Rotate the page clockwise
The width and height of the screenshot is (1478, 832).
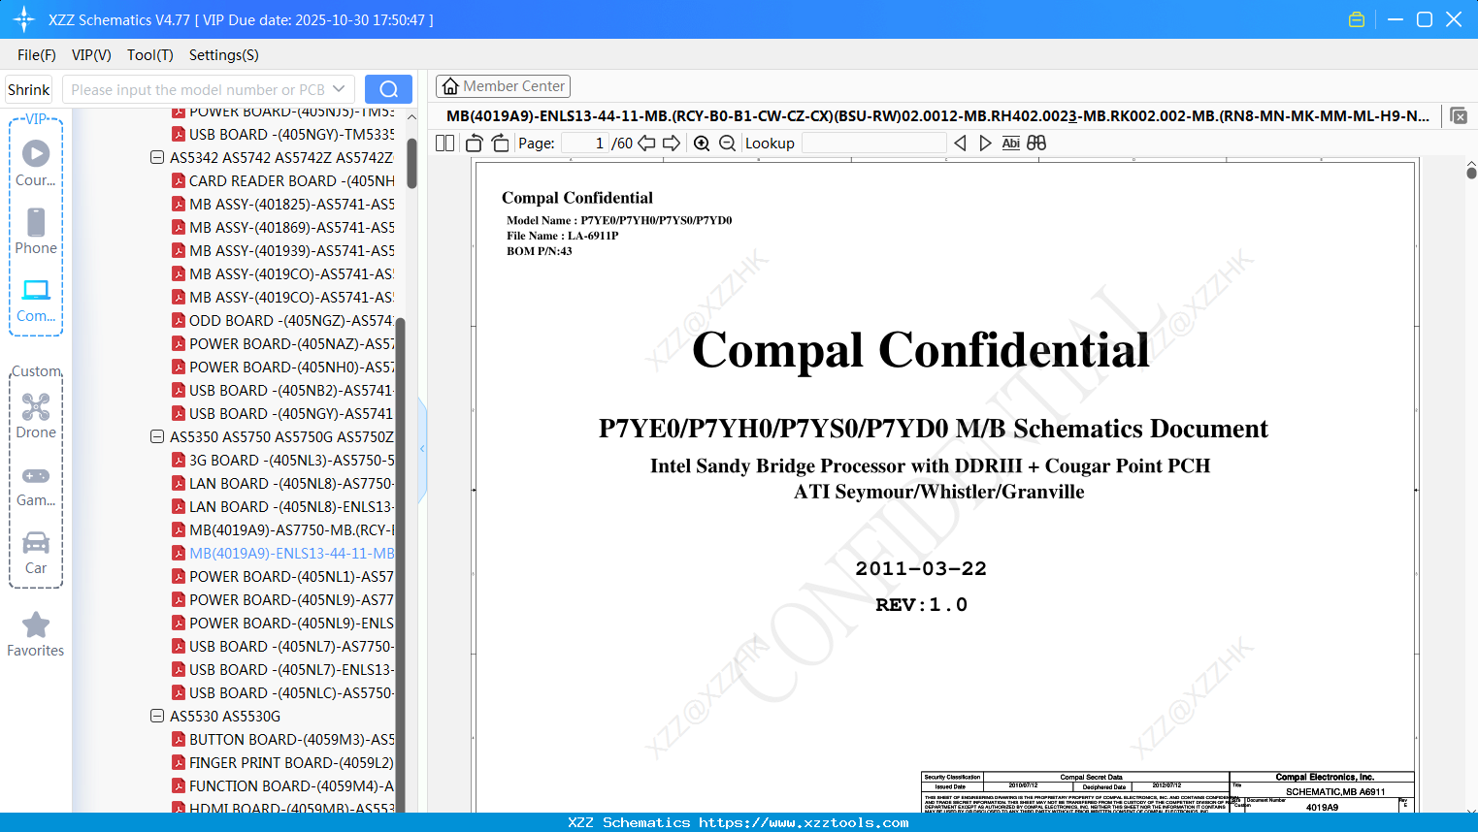[500, 144]
